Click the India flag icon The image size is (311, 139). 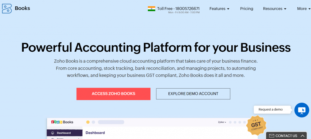(x=151, y=9)
